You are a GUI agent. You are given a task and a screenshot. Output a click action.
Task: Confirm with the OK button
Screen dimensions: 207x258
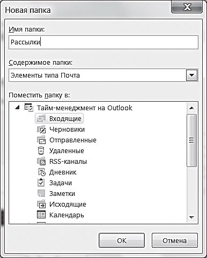coord(122,240)
